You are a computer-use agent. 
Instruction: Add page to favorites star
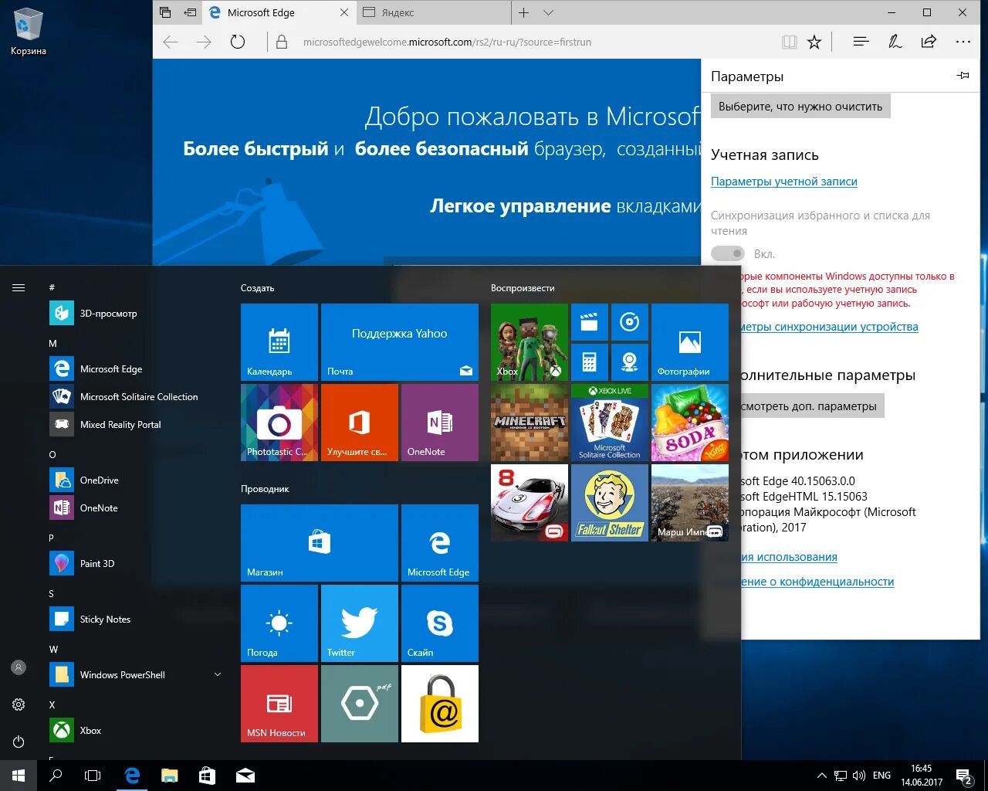814,42
